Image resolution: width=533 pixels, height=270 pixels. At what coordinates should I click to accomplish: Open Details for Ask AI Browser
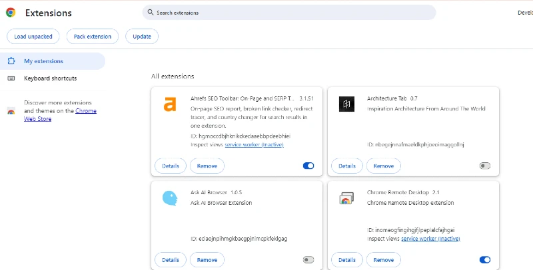(171, 260)
